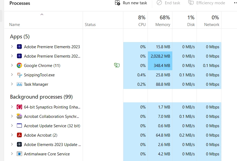
Task: Click Adobe Acrobat's 0.2 MB/s disk value
Action: (187, 135)
